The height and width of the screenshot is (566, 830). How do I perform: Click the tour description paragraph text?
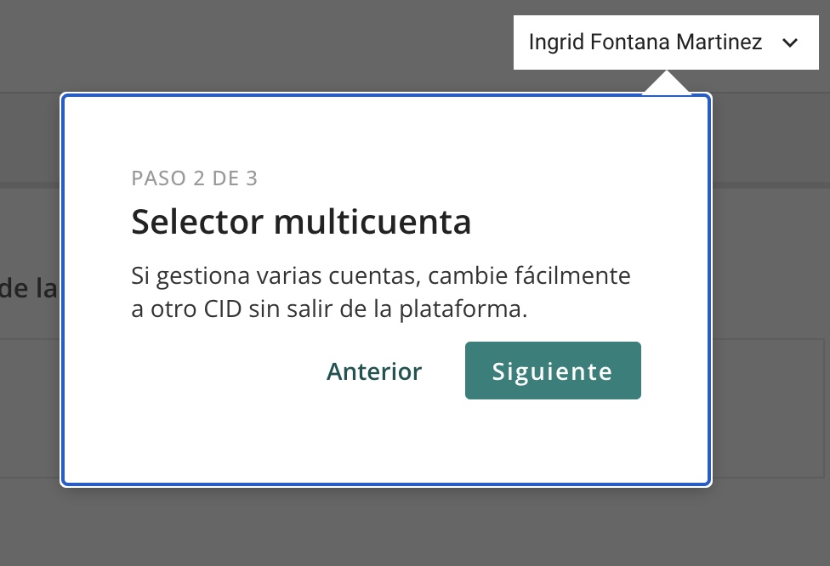tap(381, 293)
